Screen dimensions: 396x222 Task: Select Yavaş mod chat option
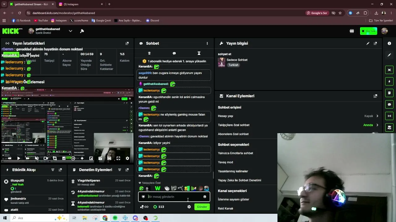(x=226, y=162)
